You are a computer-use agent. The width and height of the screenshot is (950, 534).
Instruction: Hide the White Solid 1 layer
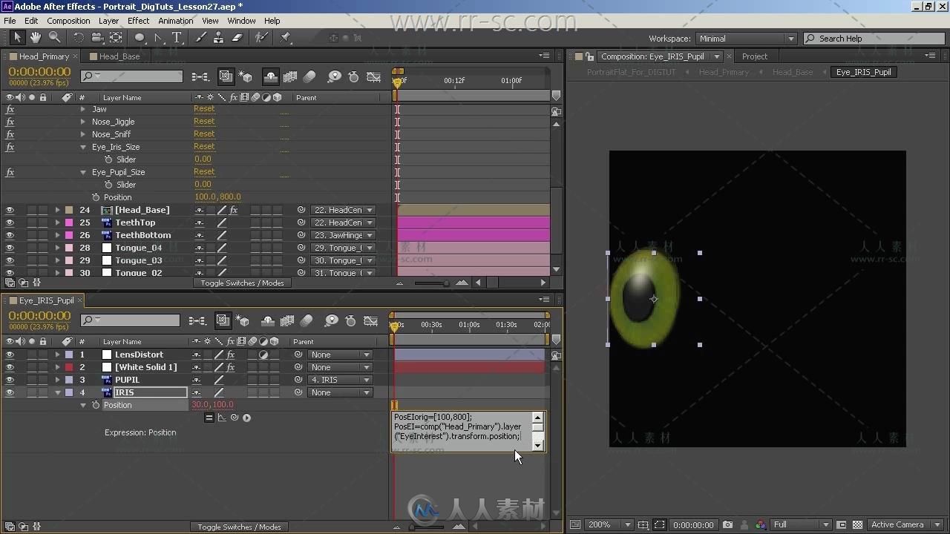point(10,367)
